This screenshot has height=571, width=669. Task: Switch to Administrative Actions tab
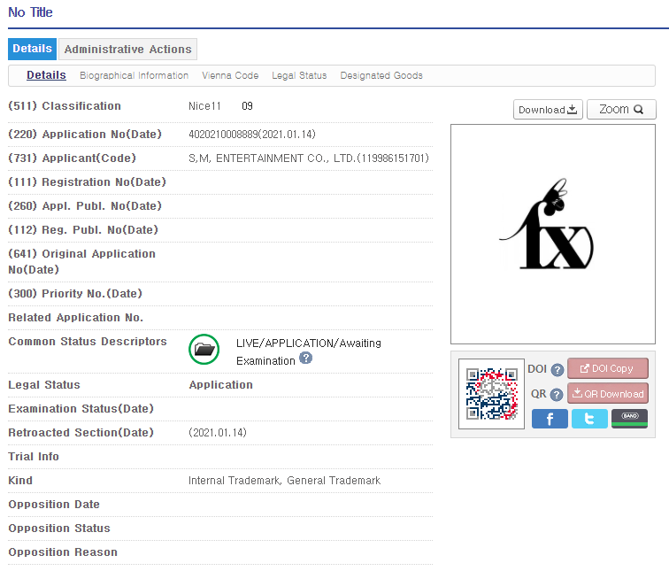pyautogui.click(x=128, y=49)
